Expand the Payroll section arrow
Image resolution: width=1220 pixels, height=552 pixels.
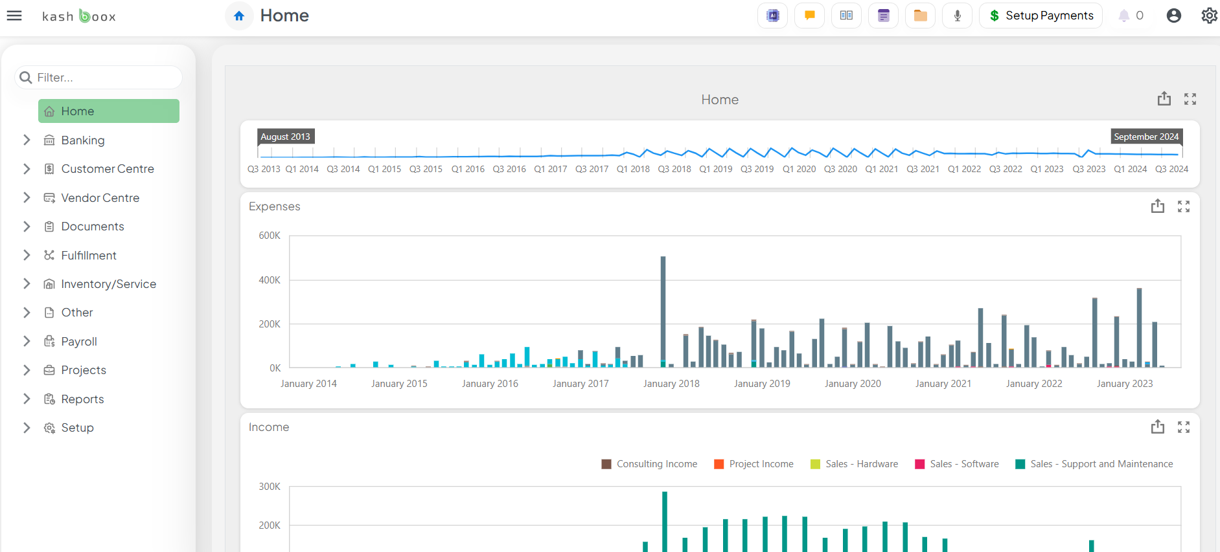pyautogui.click(x=27, y=341)
